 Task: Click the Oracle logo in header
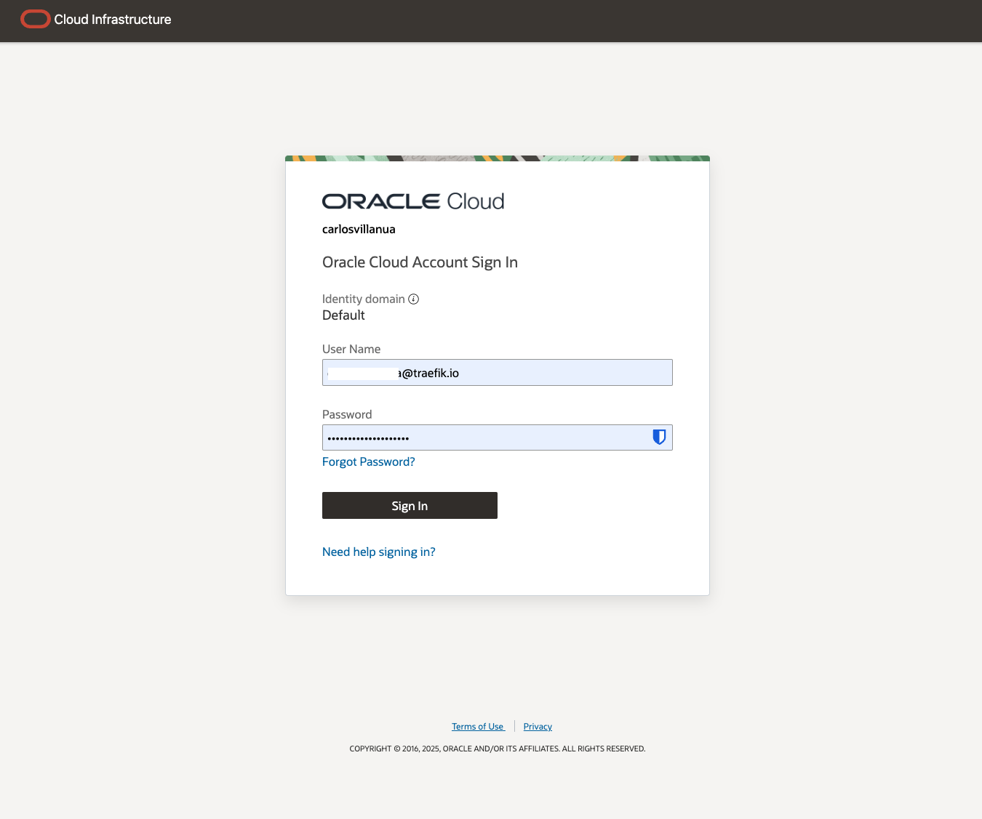pyautogui.click(x=35, y=20)
